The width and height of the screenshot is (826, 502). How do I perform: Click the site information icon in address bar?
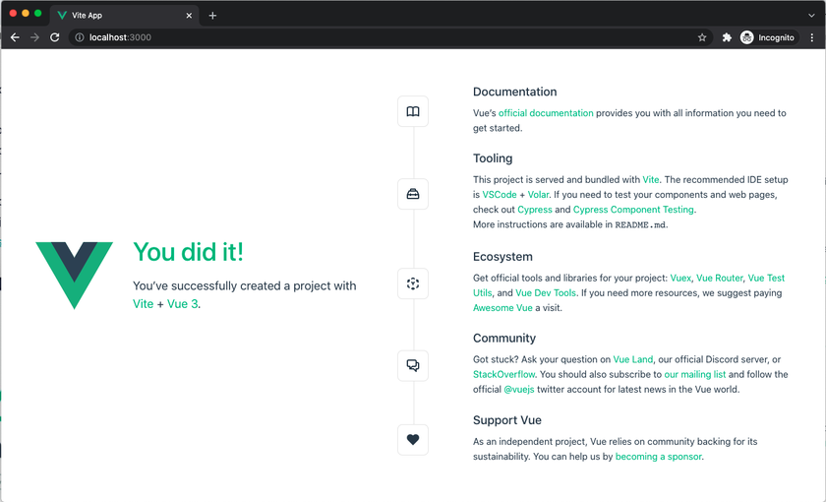coord(80,37)
